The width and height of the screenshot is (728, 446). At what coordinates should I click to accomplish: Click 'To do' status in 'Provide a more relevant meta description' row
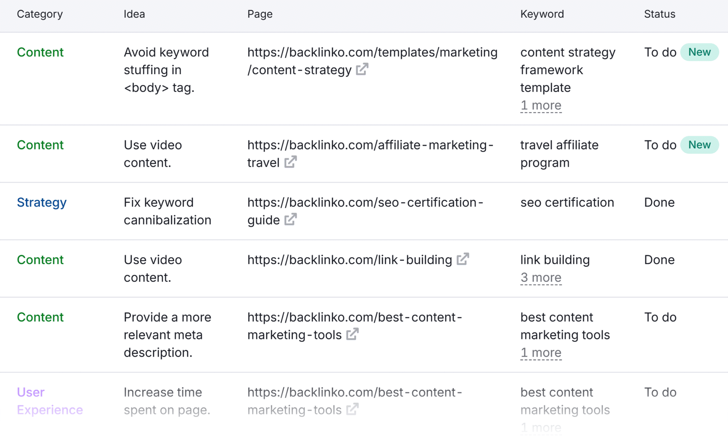pyautogui.click(x=660, y=317)
